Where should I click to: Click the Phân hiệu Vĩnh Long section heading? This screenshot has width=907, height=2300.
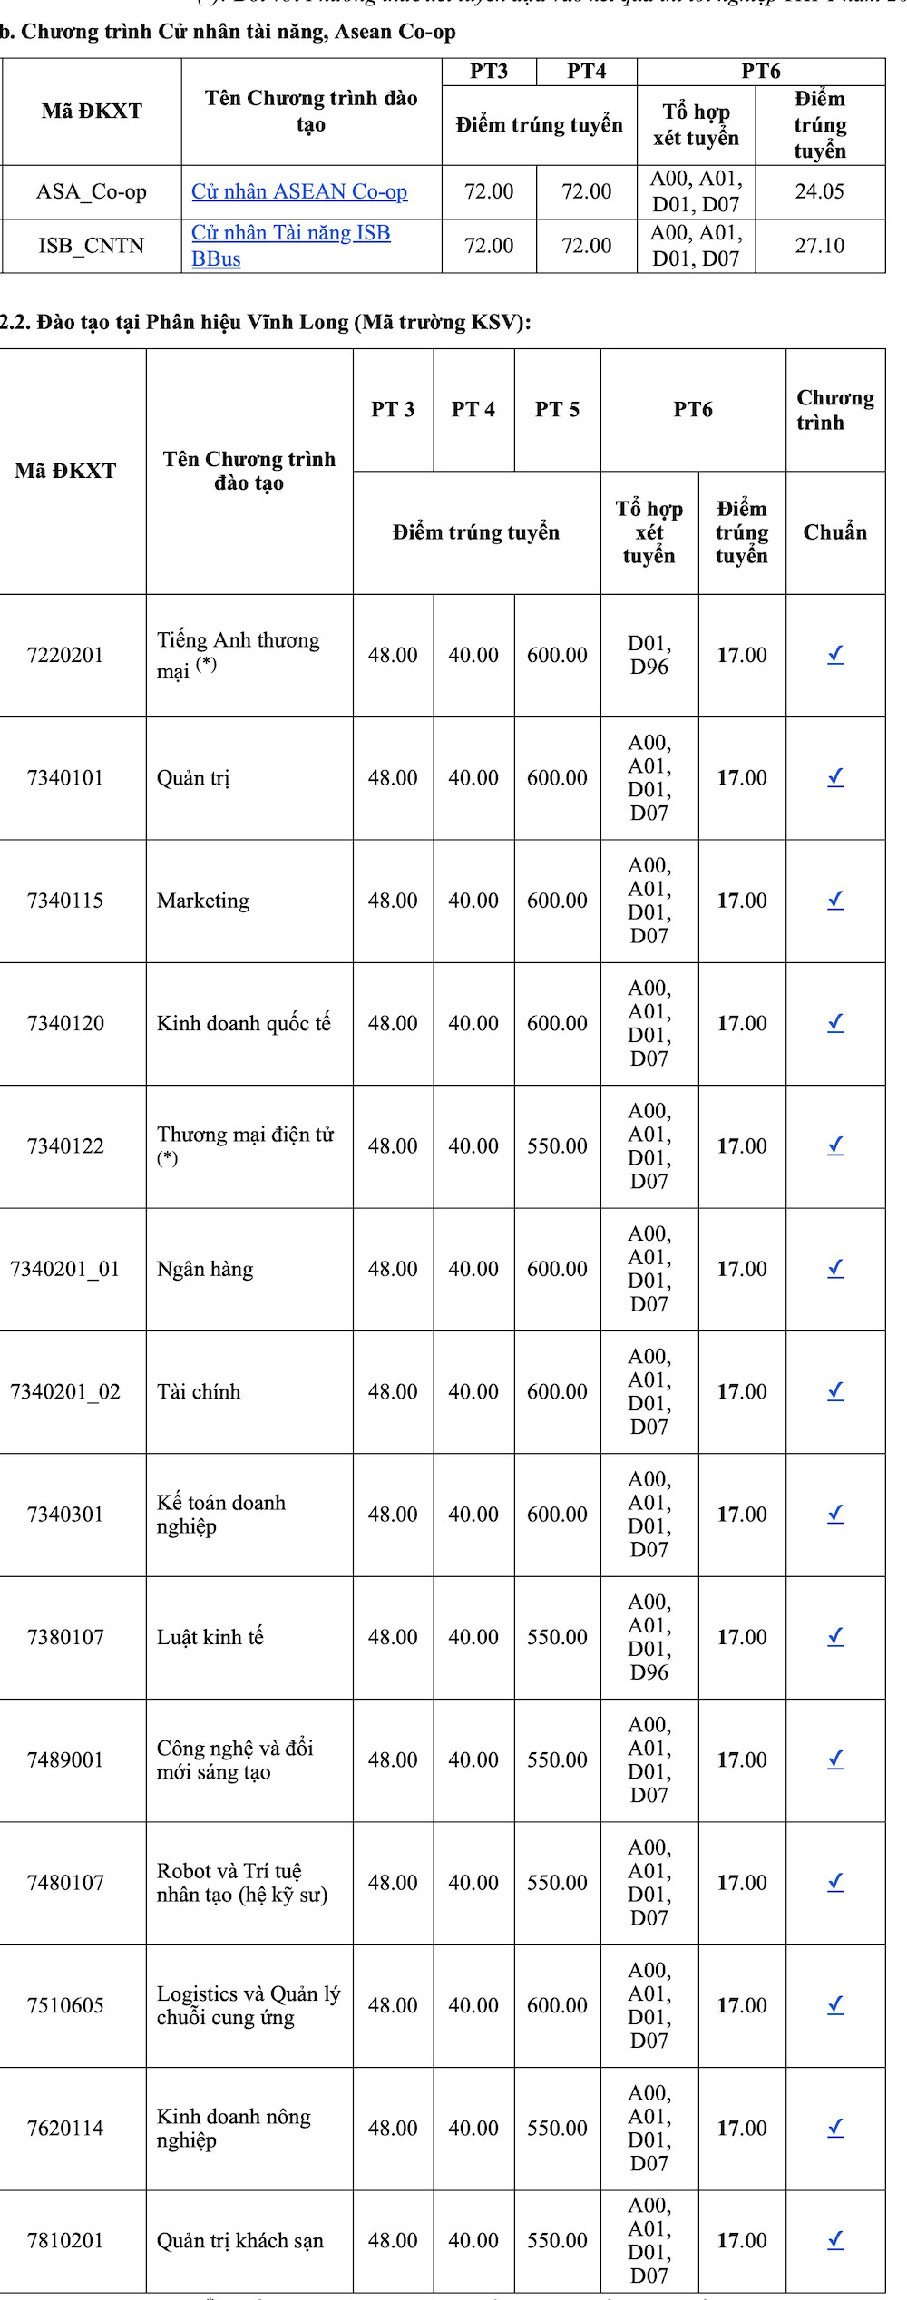point(265,322)
